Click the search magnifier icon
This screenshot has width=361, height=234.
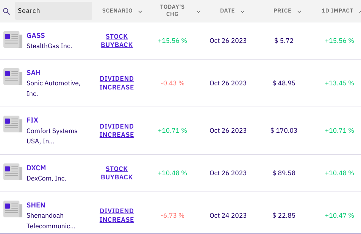[6, 11]
